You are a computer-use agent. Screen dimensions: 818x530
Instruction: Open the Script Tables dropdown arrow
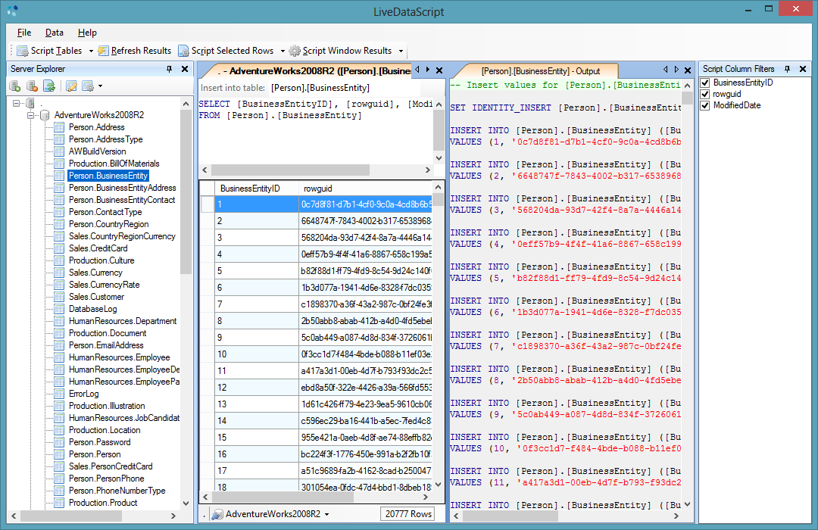pos(91,51)
